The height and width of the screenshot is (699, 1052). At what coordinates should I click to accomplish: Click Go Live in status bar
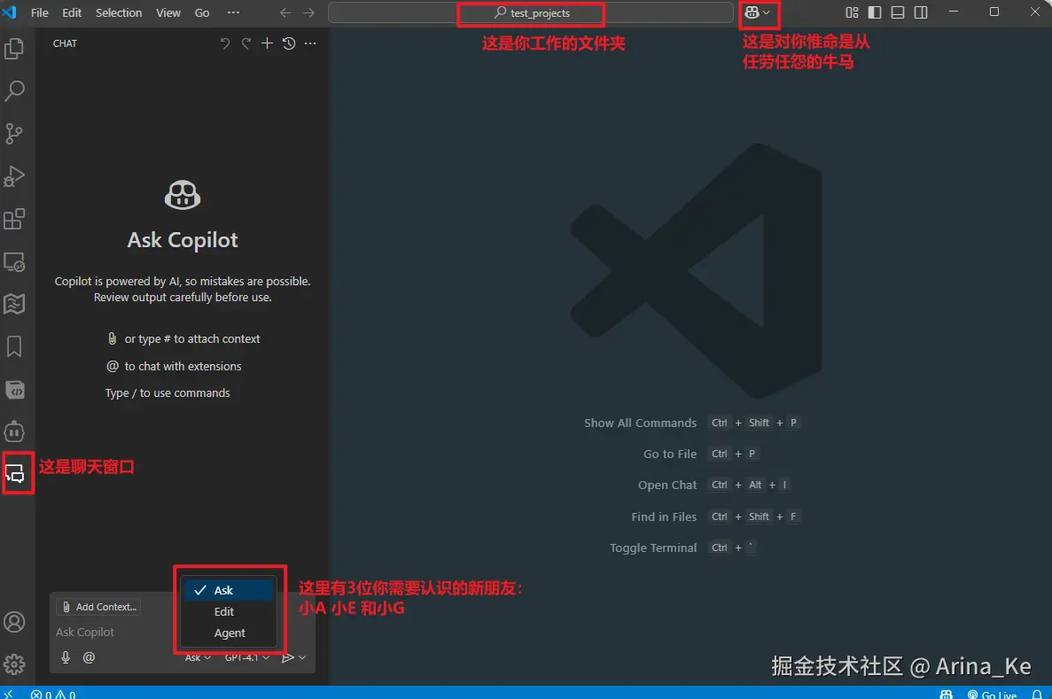993,695
